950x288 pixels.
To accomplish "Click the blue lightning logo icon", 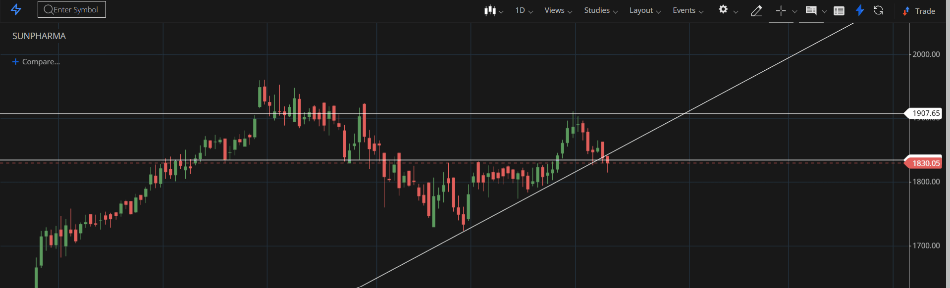I will [x=16, y=9].
